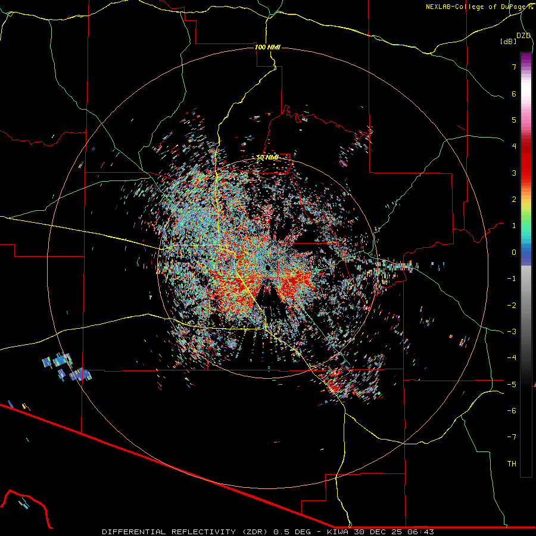Image resolution: width=536 pixels, height=536 pixels.
Task: Select the -1 value on the scale
Action: click(x=512, y=279)
